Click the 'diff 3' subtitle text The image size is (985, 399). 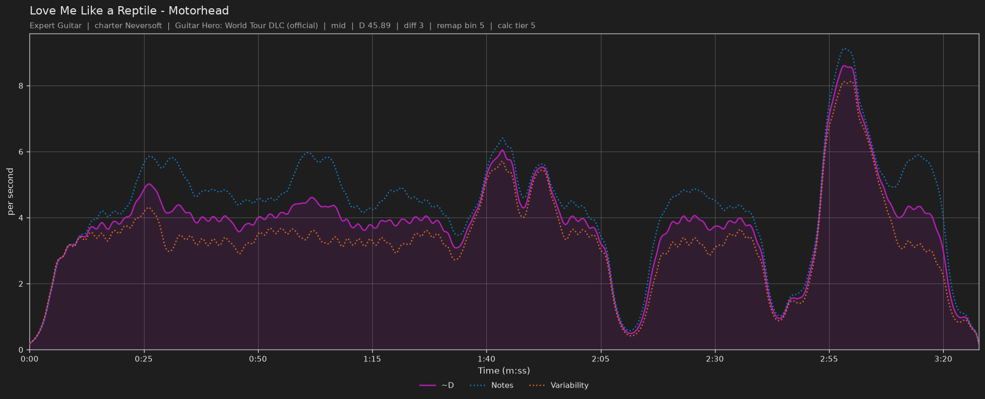414,26
